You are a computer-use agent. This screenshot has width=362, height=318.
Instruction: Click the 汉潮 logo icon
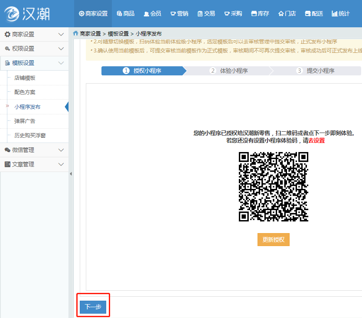(12, 13)
